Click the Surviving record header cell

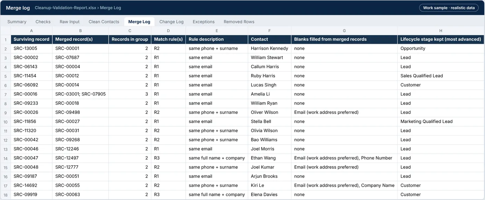32,39
